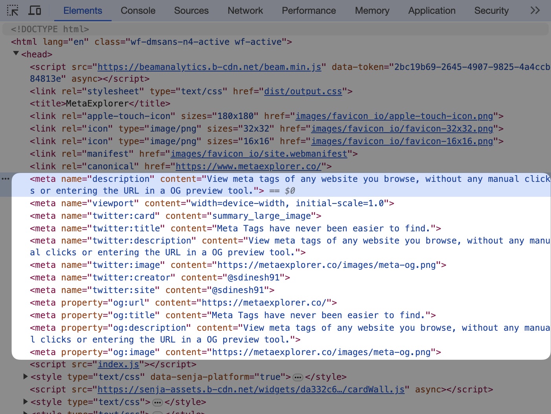
Task: Select the og:url meta node
Action: tap(184, 303)
